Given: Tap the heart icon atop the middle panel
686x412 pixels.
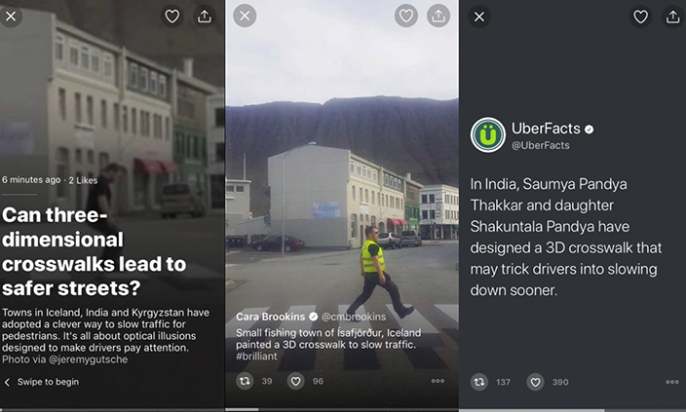Looking at the screenshot, I should point(406,16).
